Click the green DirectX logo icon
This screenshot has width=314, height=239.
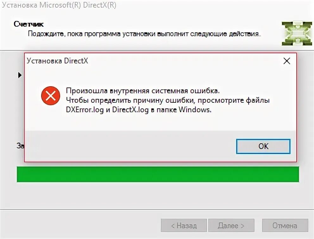[x=297, y=34]
